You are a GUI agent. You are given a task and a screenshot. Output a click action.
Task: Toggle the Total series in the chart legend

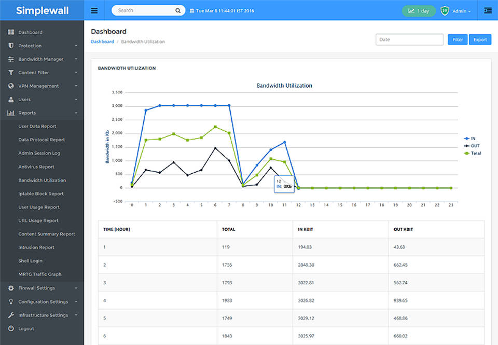[473, 153]
